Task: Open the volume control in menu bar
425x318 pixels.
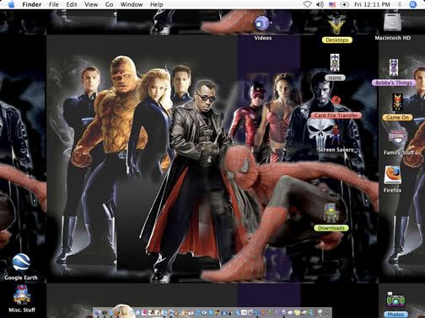Action: pyautogui.click(x=320, y=4)
